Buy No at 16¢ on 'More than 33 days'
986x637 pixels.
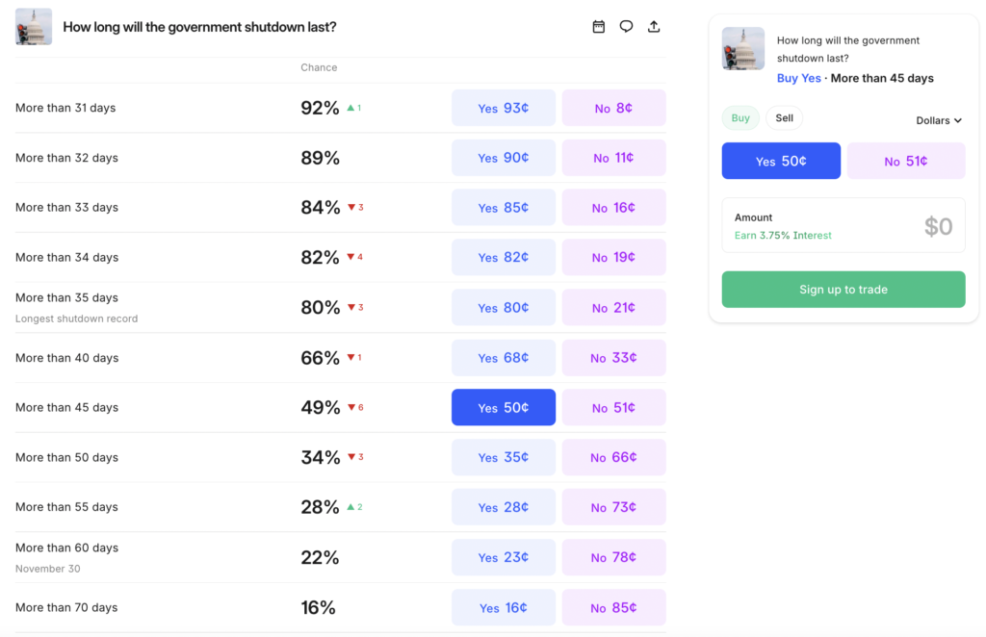click(x=613, y=207)
